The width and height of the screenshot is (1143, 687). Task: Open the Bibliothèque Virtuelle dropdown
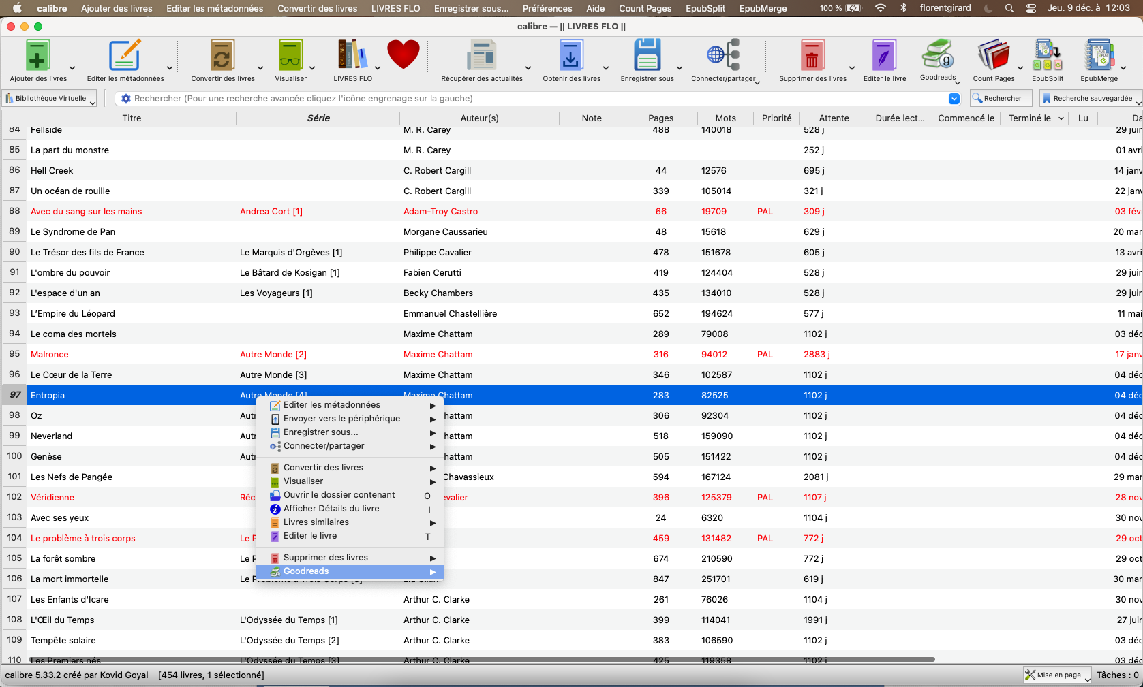pyautogui.click(x=49, y=99)
